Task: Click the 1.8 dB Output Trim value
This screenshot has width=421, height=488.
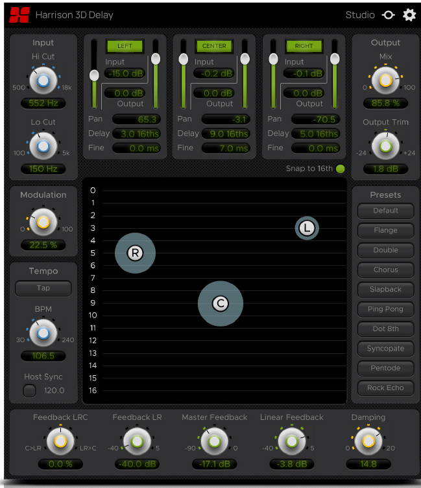Action: click(x=385, y=169)
